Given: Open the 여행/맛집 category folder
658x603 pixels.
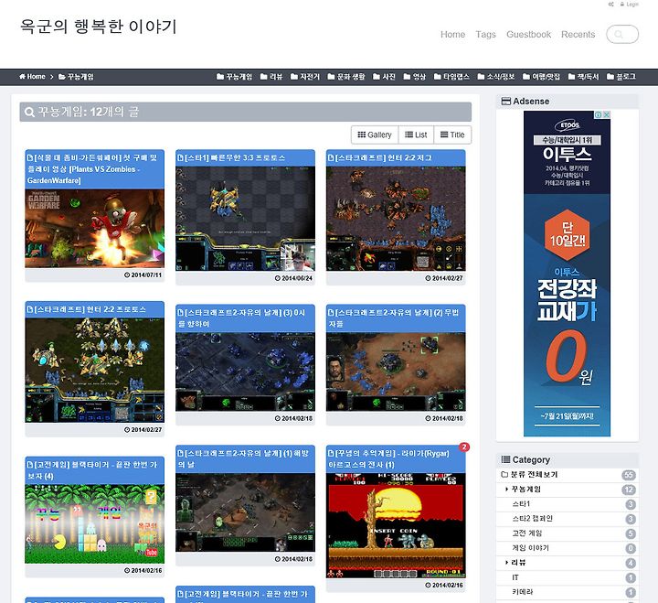Looking at the screenshot, I should click(541, 77).
